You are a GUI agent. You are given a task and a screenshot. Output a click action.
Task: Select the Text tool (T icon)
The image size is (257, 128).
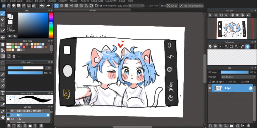click(x=3, y=93)
